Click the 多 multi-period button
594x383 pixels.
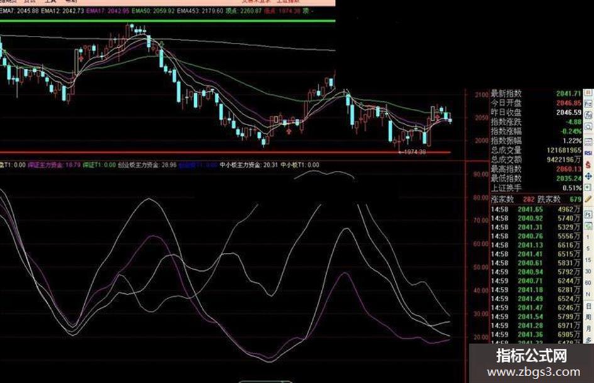point(588,339)
